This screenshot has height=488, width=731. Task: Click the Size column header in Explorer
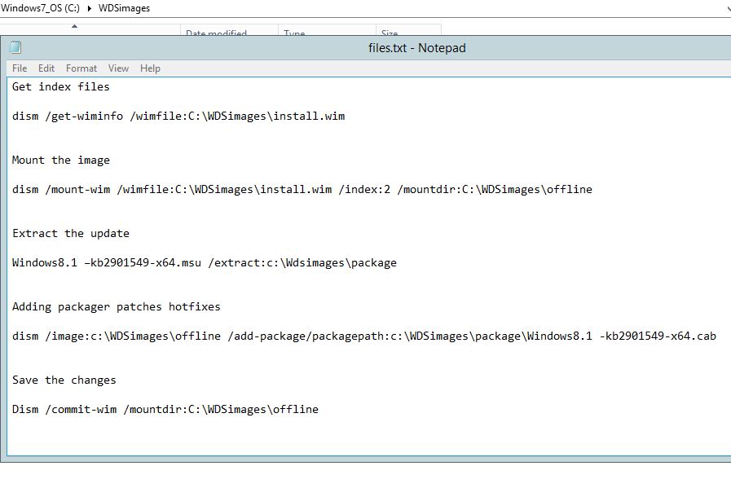[408, 30]
